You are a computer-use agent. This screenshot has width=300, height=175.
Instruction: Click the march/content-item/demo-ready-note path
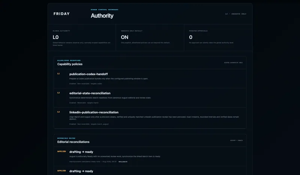pos(85,162)
